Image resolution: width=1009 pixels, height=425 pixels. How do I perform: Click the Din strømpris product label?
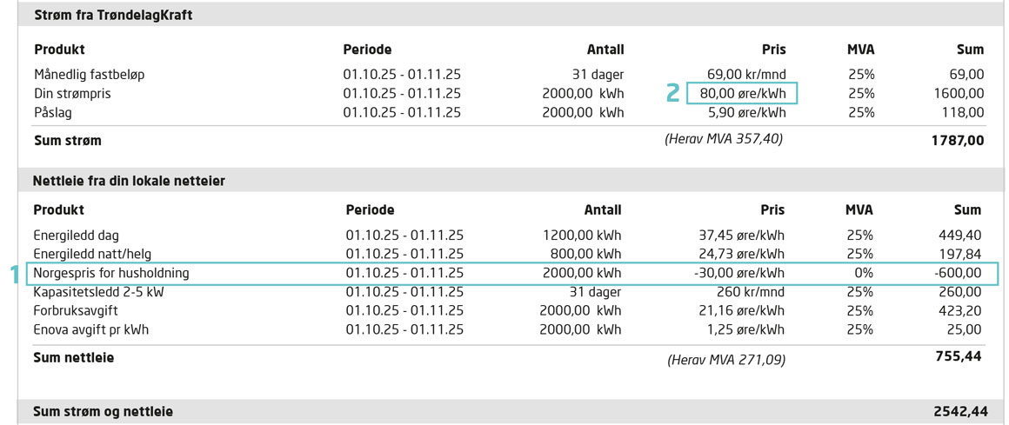72,93
